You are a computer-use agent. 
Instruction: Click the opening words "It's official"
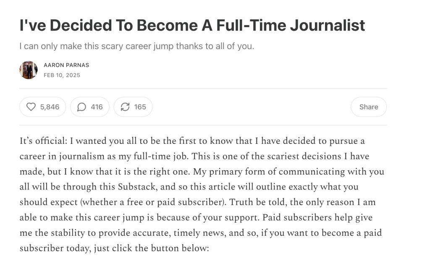43,141
